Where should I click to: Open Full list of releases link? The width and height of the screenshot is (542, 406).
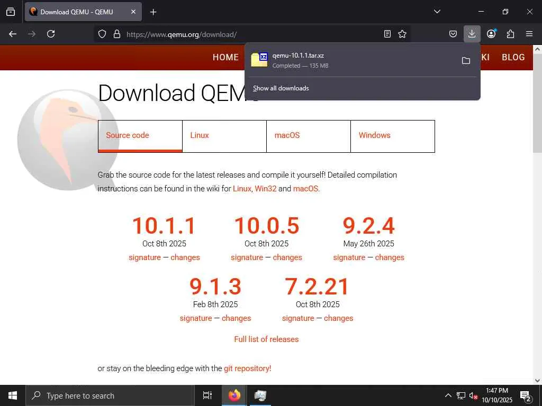266,339
